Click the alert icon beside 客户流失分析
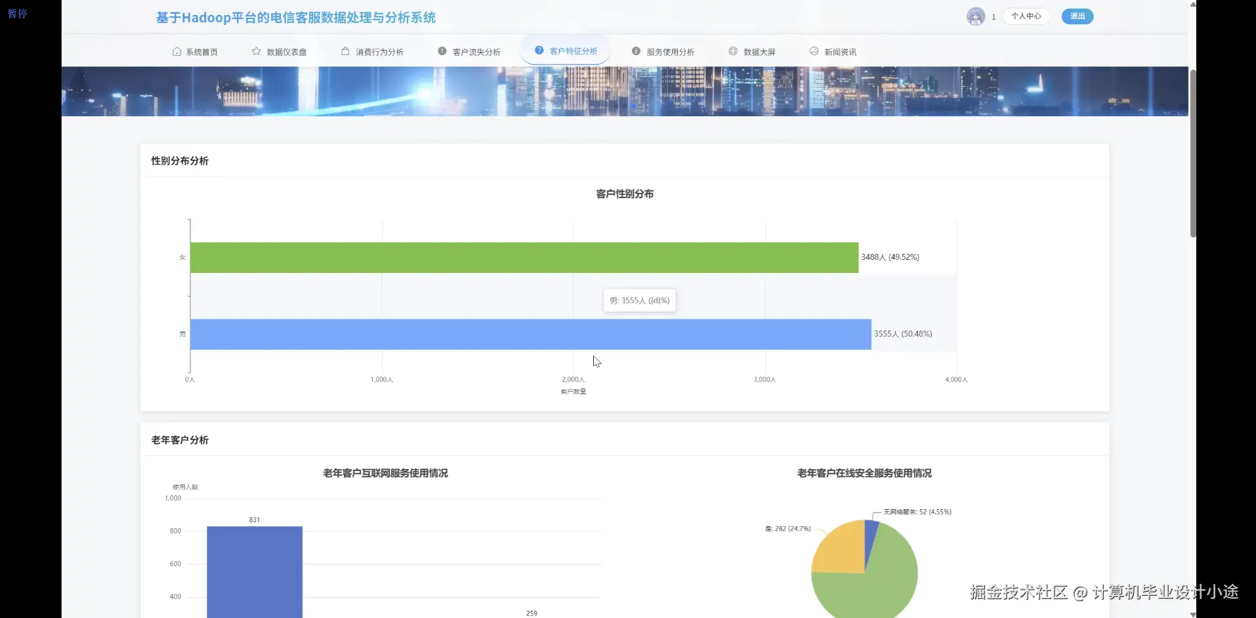 442,51
